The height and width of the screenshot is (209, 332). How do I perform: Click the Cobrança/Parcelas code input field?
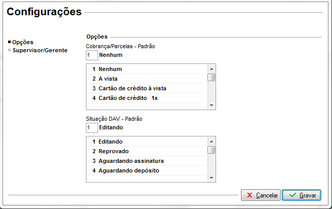click(x=92, y=55)
